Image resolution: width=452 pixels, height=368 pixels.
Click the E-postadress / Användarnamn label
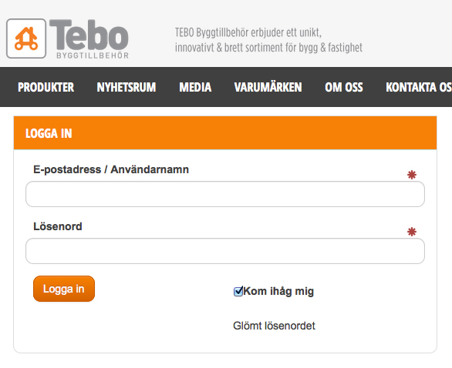click(x=111, y=169)
